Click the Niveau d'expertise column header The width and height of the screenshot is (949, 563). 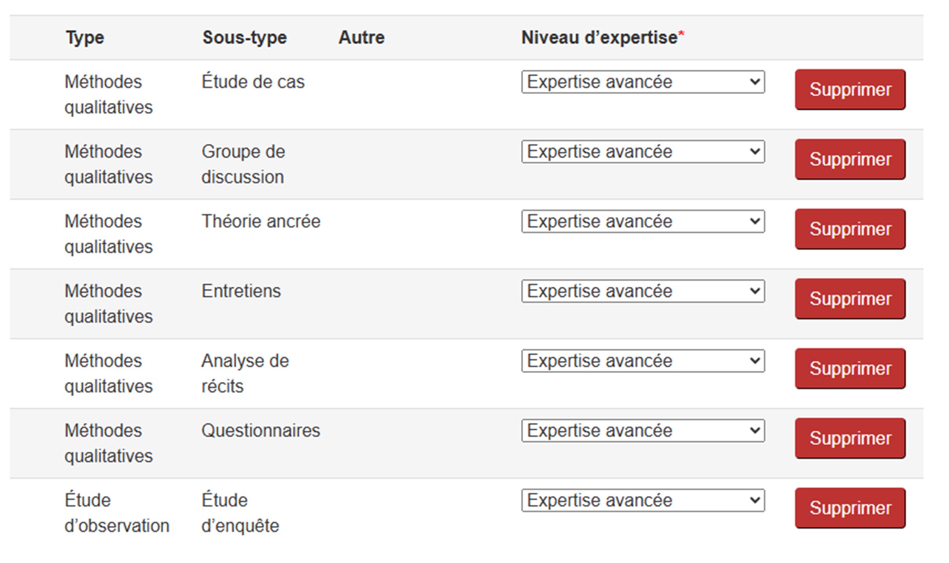599,38
